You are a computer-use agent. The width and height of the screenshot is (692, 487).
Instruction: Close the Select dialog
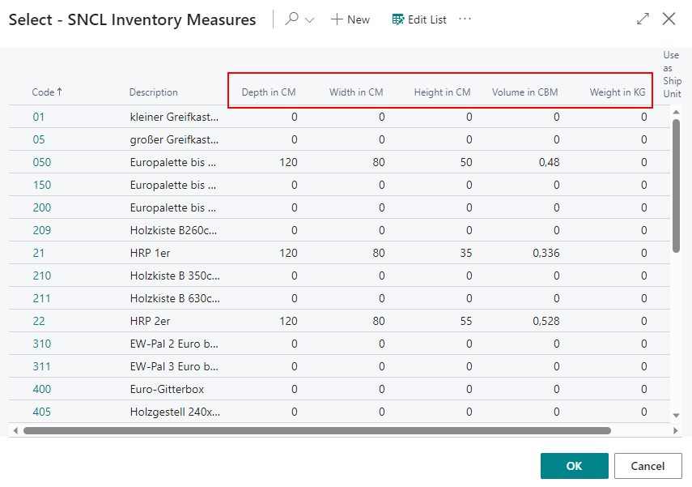pos(669,19)
